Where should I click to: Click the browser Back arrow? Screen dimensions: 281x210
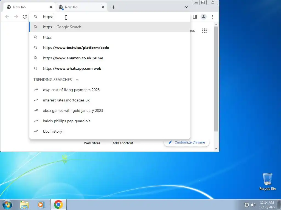point(7,17)
